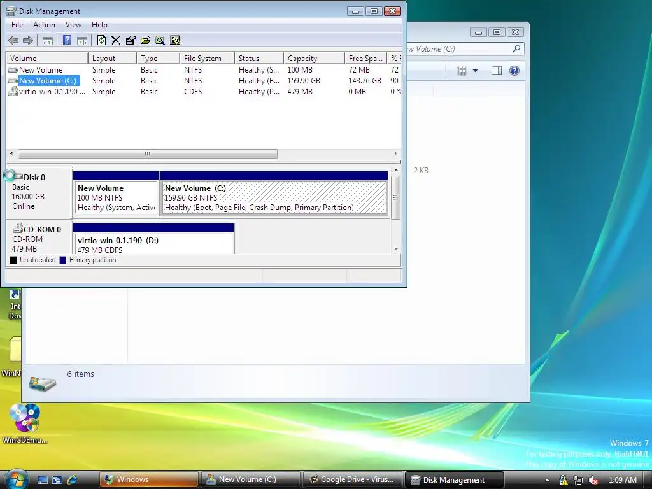Select the virtio-win-0.1.190 list row
The width and height of the screenshot is (652, 489).
(204, 92)
